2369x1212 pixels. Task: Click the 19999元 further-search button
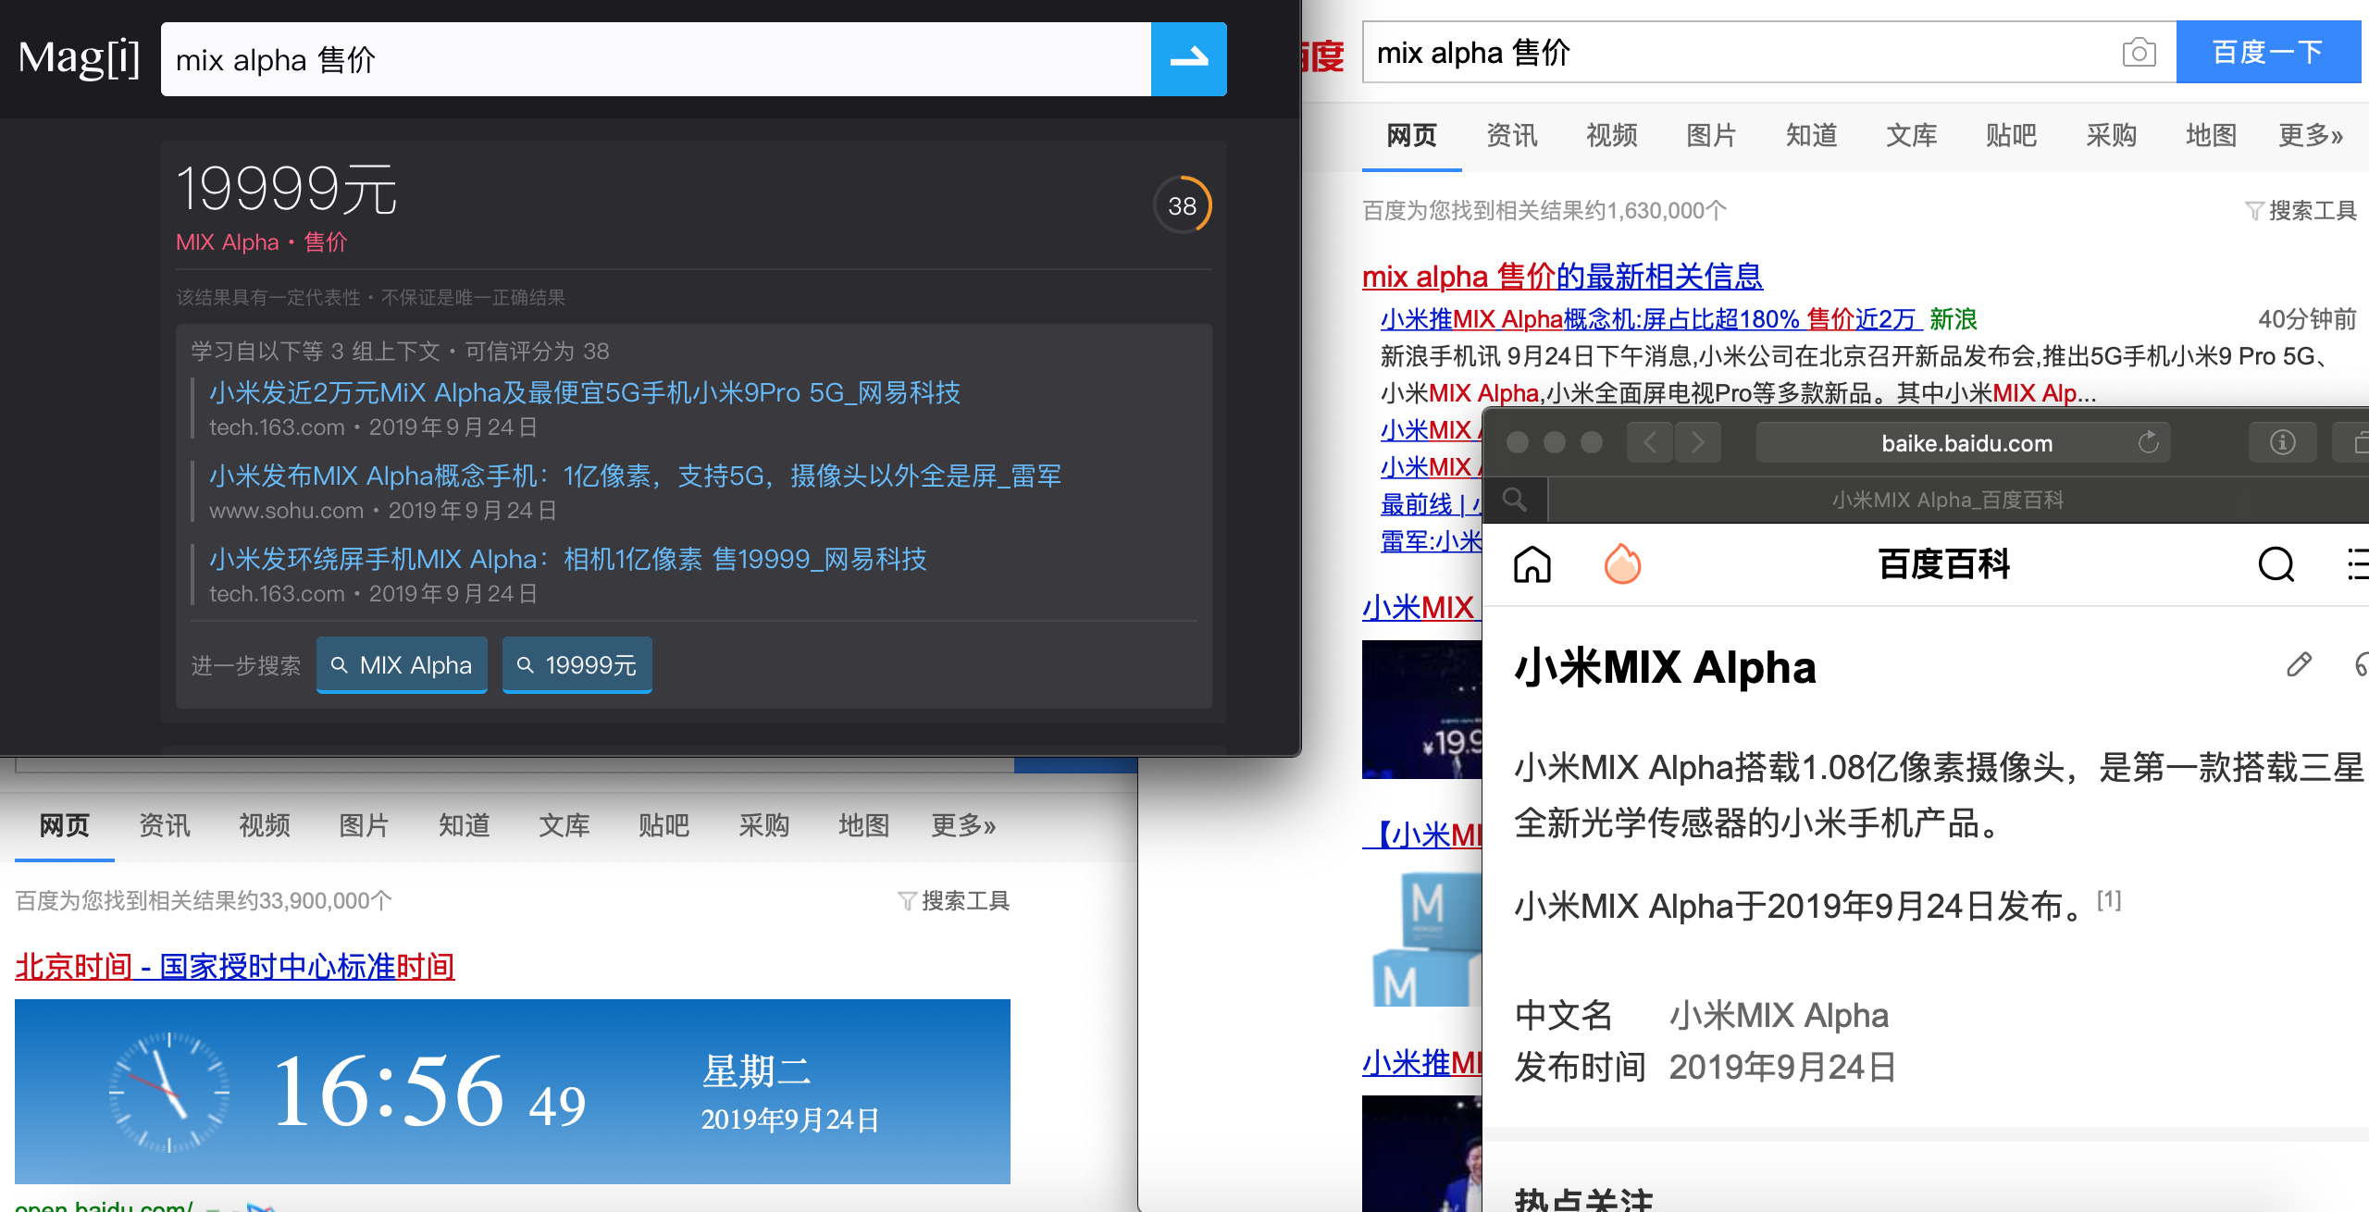(577, 665)
